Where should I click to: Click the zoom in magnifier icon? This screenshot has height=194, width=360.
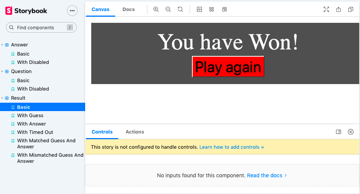pos(156,10)
